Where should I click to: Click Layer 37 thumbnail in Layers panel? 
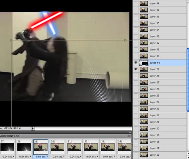click(x=144, y=10)
